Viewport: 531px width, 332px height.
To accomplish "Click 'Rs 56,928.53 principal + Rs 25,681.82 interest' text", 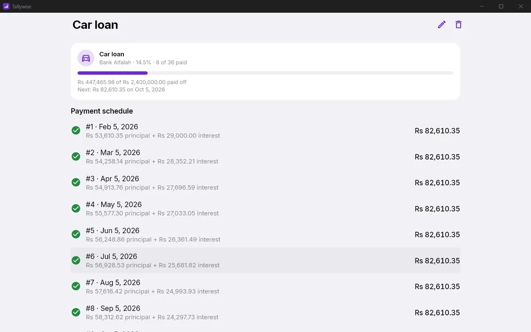I will click(x=153, y=265).
